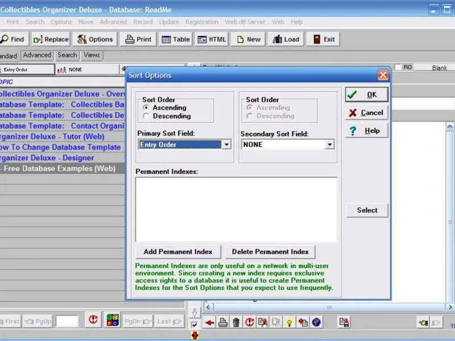Create a New record from the toolbar
Viewport: 455px width, 341px height.
[x=249, y=39]
